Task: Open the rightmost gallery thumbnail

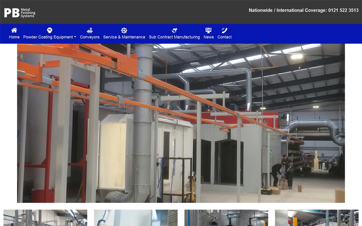Action: (317, 218)
